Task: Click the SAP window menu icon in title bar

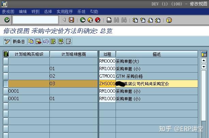Action: point(4,4)
